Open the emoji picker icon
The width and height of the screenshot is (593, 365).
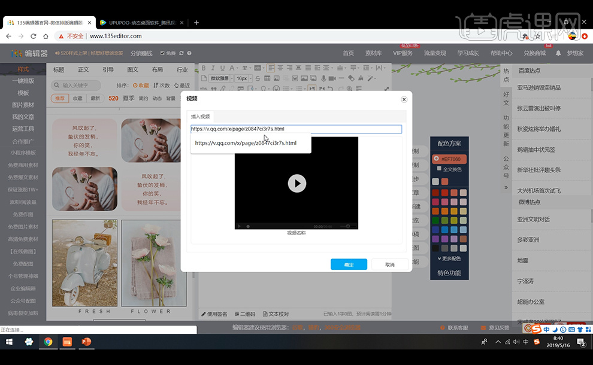click(x=277, y=89)
